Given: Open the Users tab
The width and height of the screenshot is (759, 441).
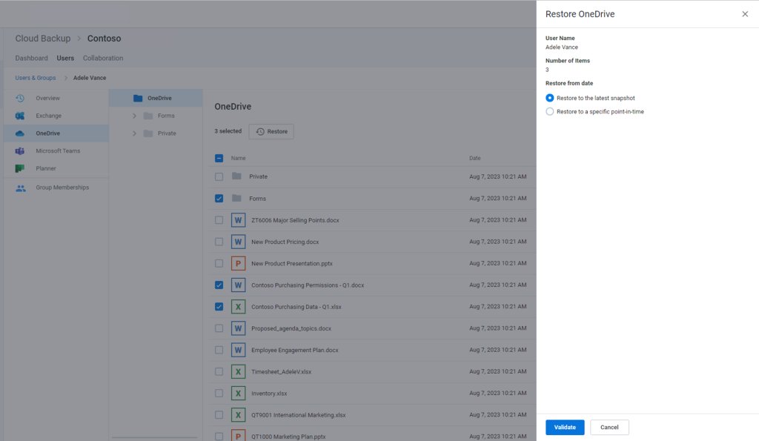Looking at the screenshot, I should [65, 58].
